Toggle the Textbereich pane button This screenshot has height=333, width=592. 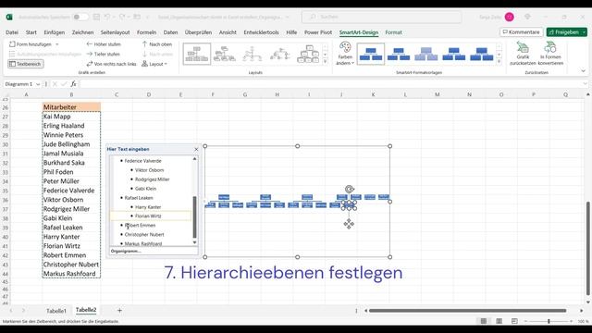26,64
